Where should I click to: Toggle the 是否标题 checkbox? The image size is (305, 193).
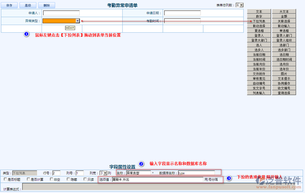click(5, 179)
